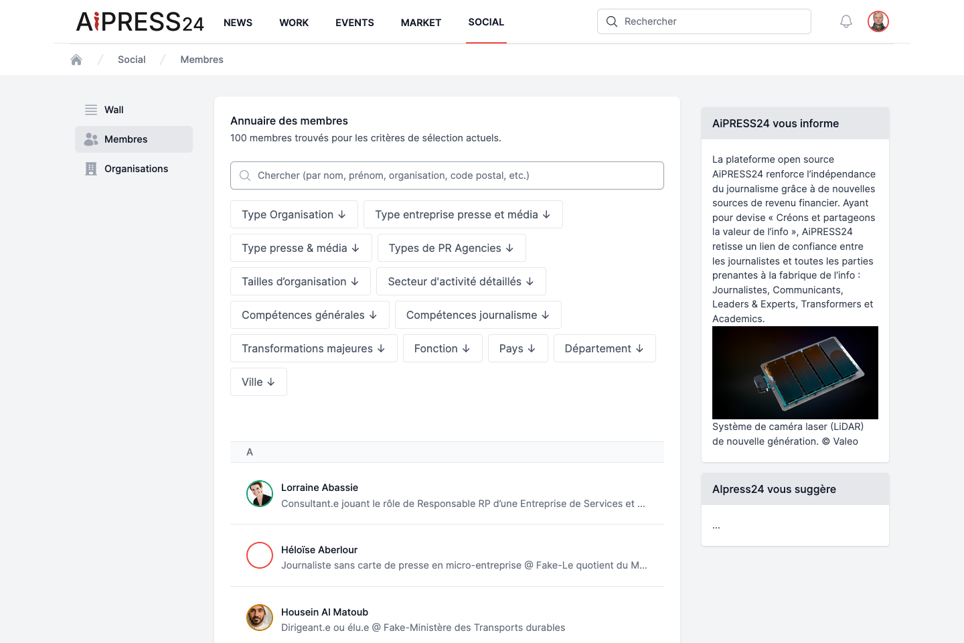964x643 pixels.
Task: Open the Ville filter dropdown
Action: pyautogui.click(x=258, y=382)
